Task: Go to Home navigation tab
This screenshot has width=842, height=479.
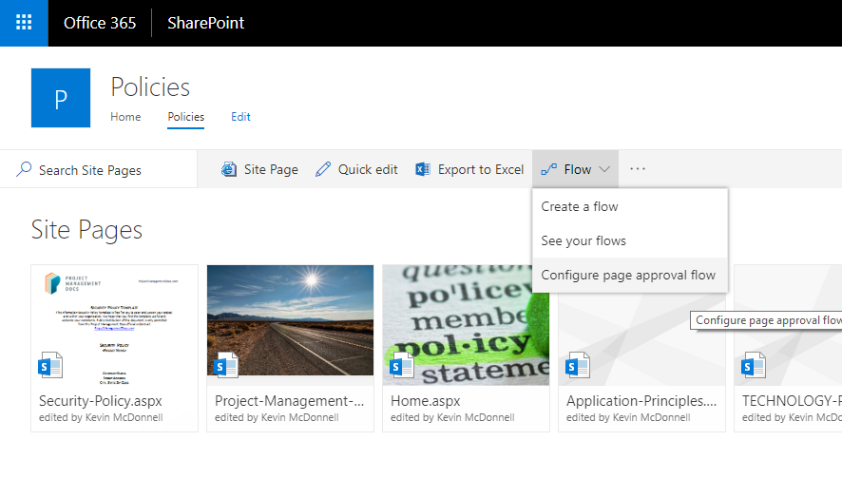Action: click(125, 117)
